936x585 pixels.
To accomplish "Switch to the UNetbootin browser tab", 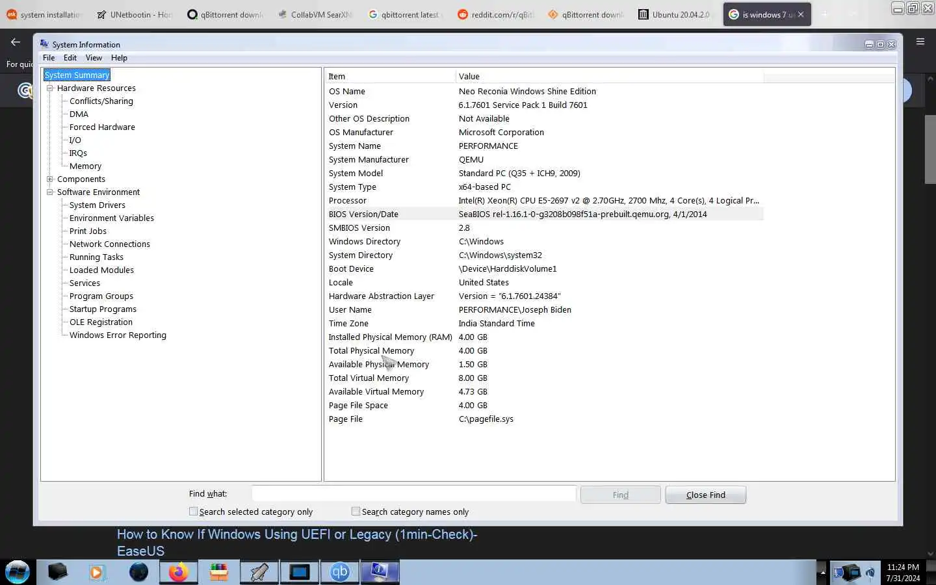I will [133, 14].
